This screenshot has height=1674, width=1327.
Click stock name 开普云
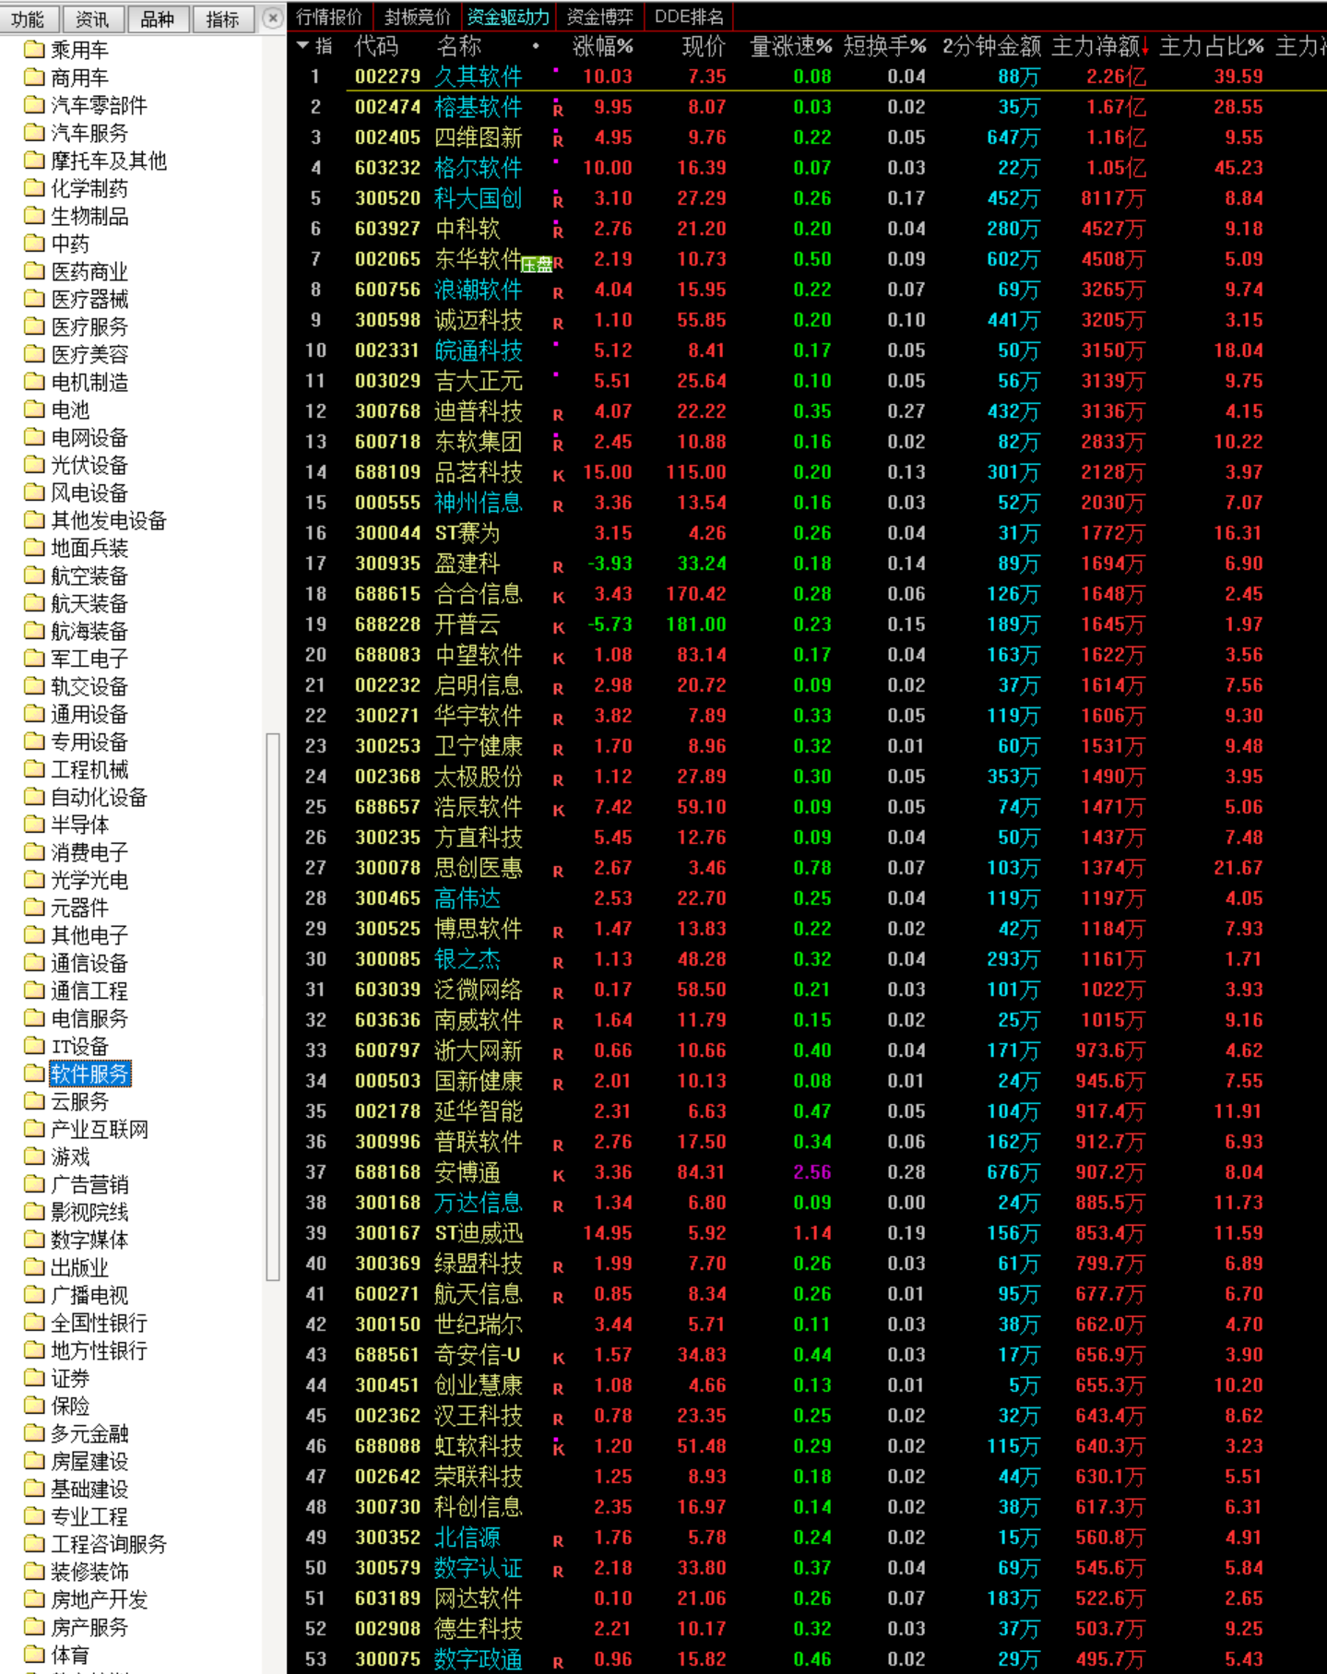(468, 624)
